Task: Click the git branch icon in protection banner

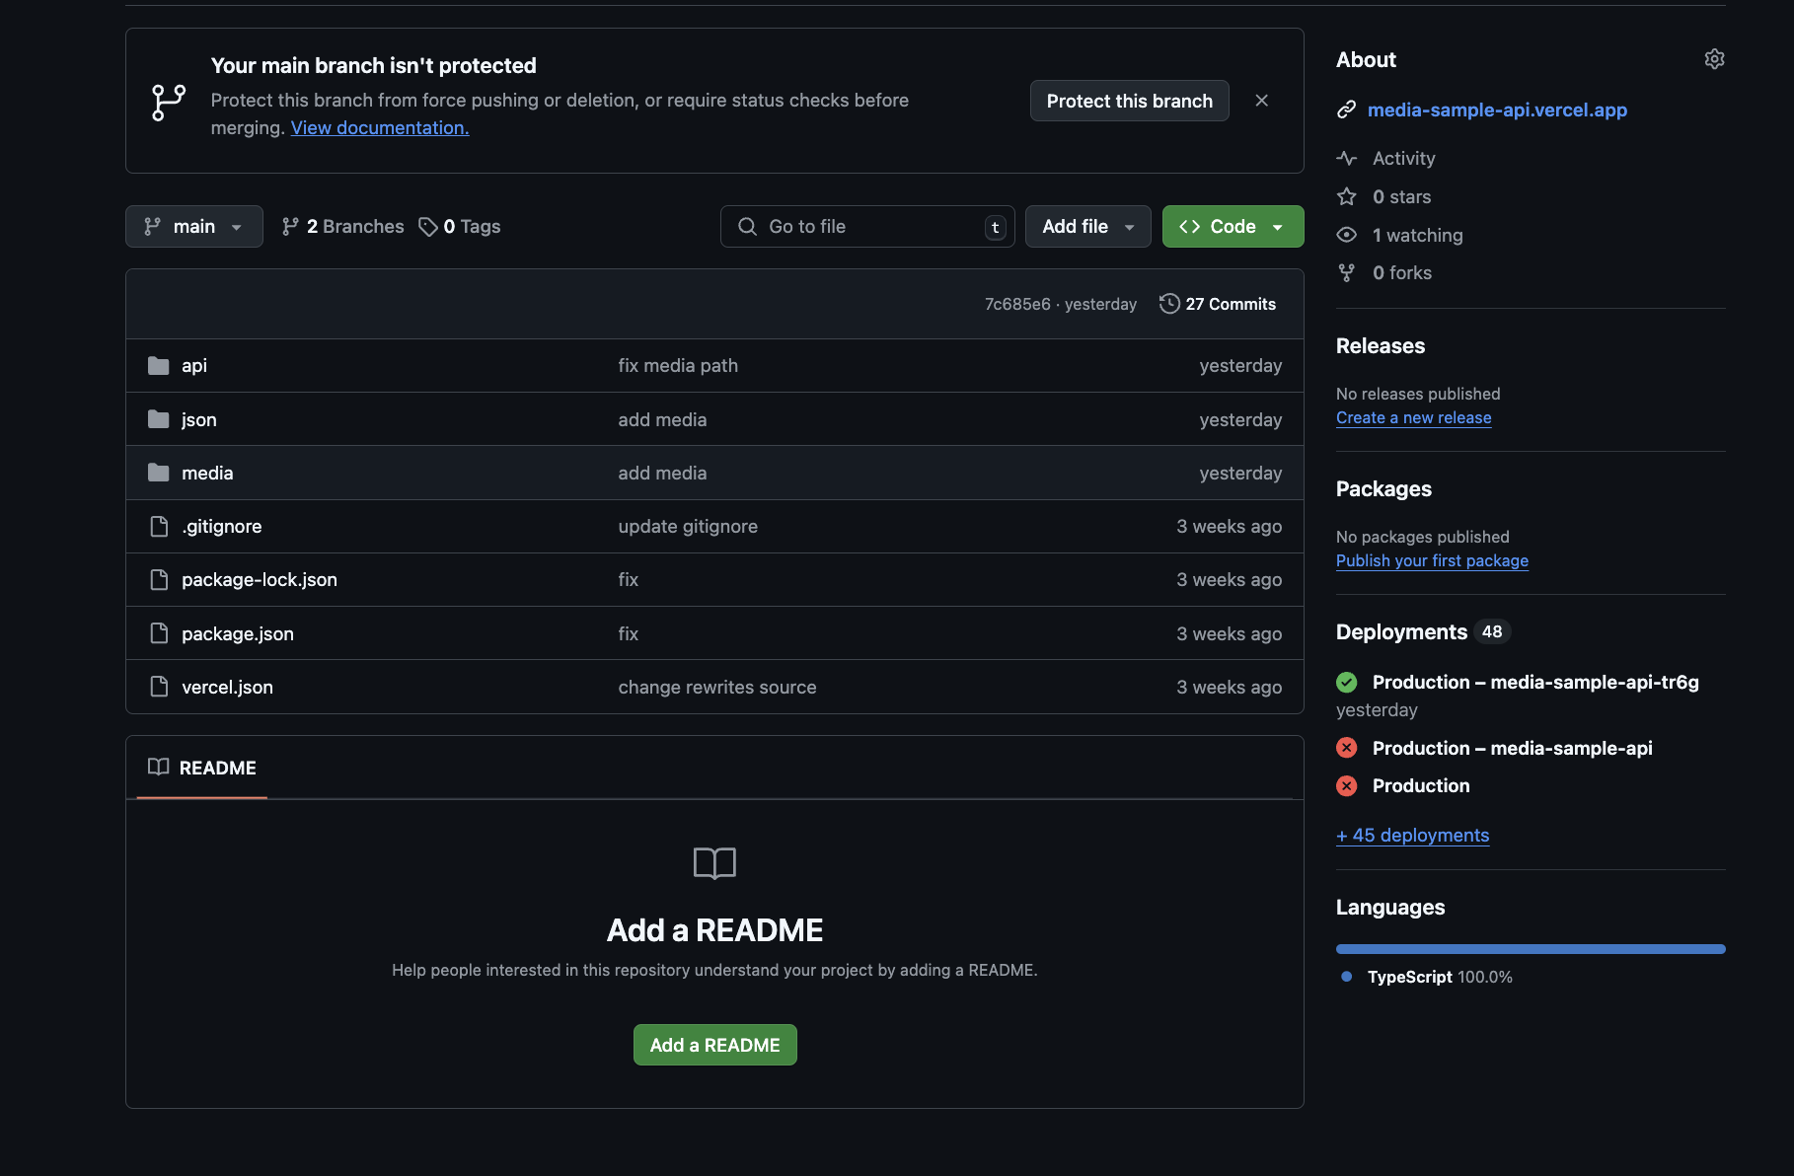Action: pyautogui.click(x=169, y=103)
